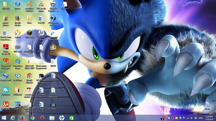Select the Doc3 Word document
The image size is (216, 121).
(53, 77)
